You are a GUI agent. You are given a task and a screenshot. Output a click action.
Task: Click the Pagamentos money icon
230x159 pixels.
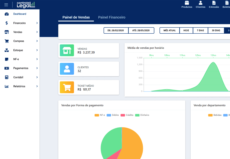(6, 68)
